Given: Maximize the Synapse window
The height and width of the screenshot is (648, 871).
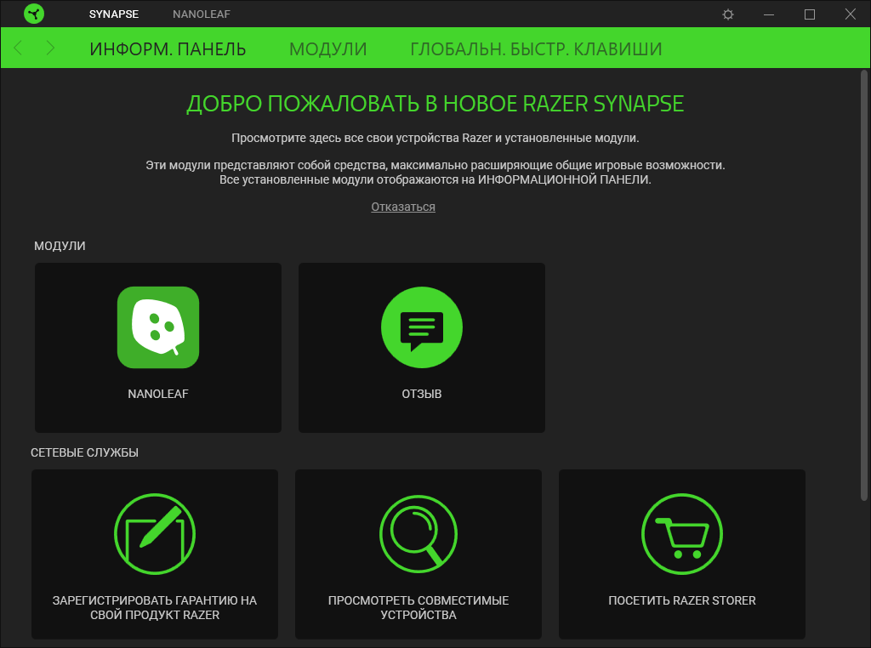Looking at the screenshot, I should coord(810,14).
